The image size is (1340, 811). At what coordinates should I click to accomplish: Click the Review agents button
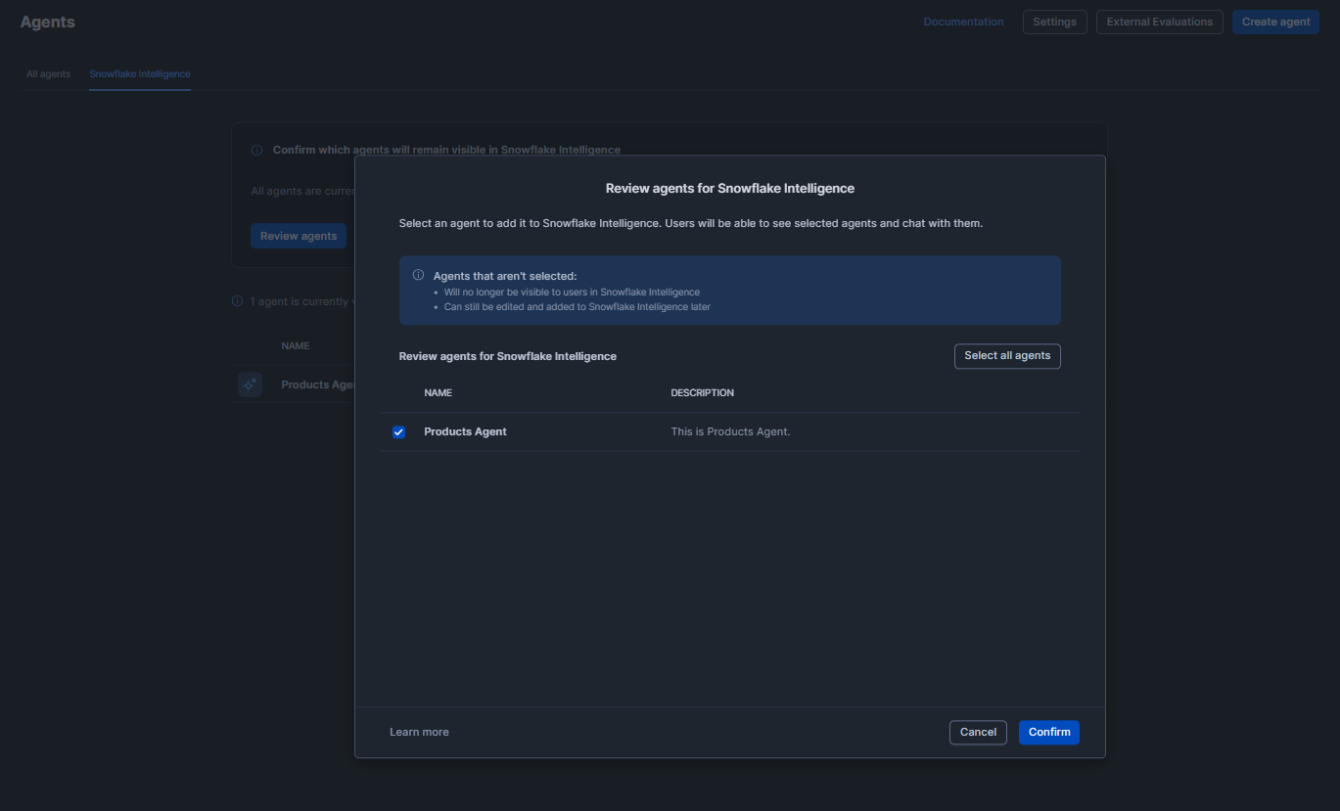coord(298,235)
